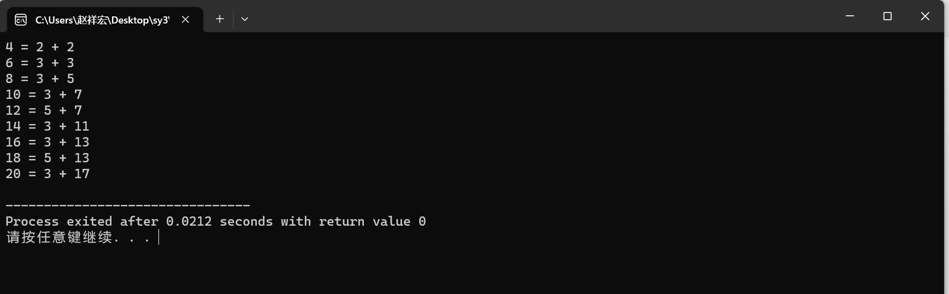Click the output line "18 = 5 + 13"
This screenshot has height=294, width=949.
[x=48, y=158]
